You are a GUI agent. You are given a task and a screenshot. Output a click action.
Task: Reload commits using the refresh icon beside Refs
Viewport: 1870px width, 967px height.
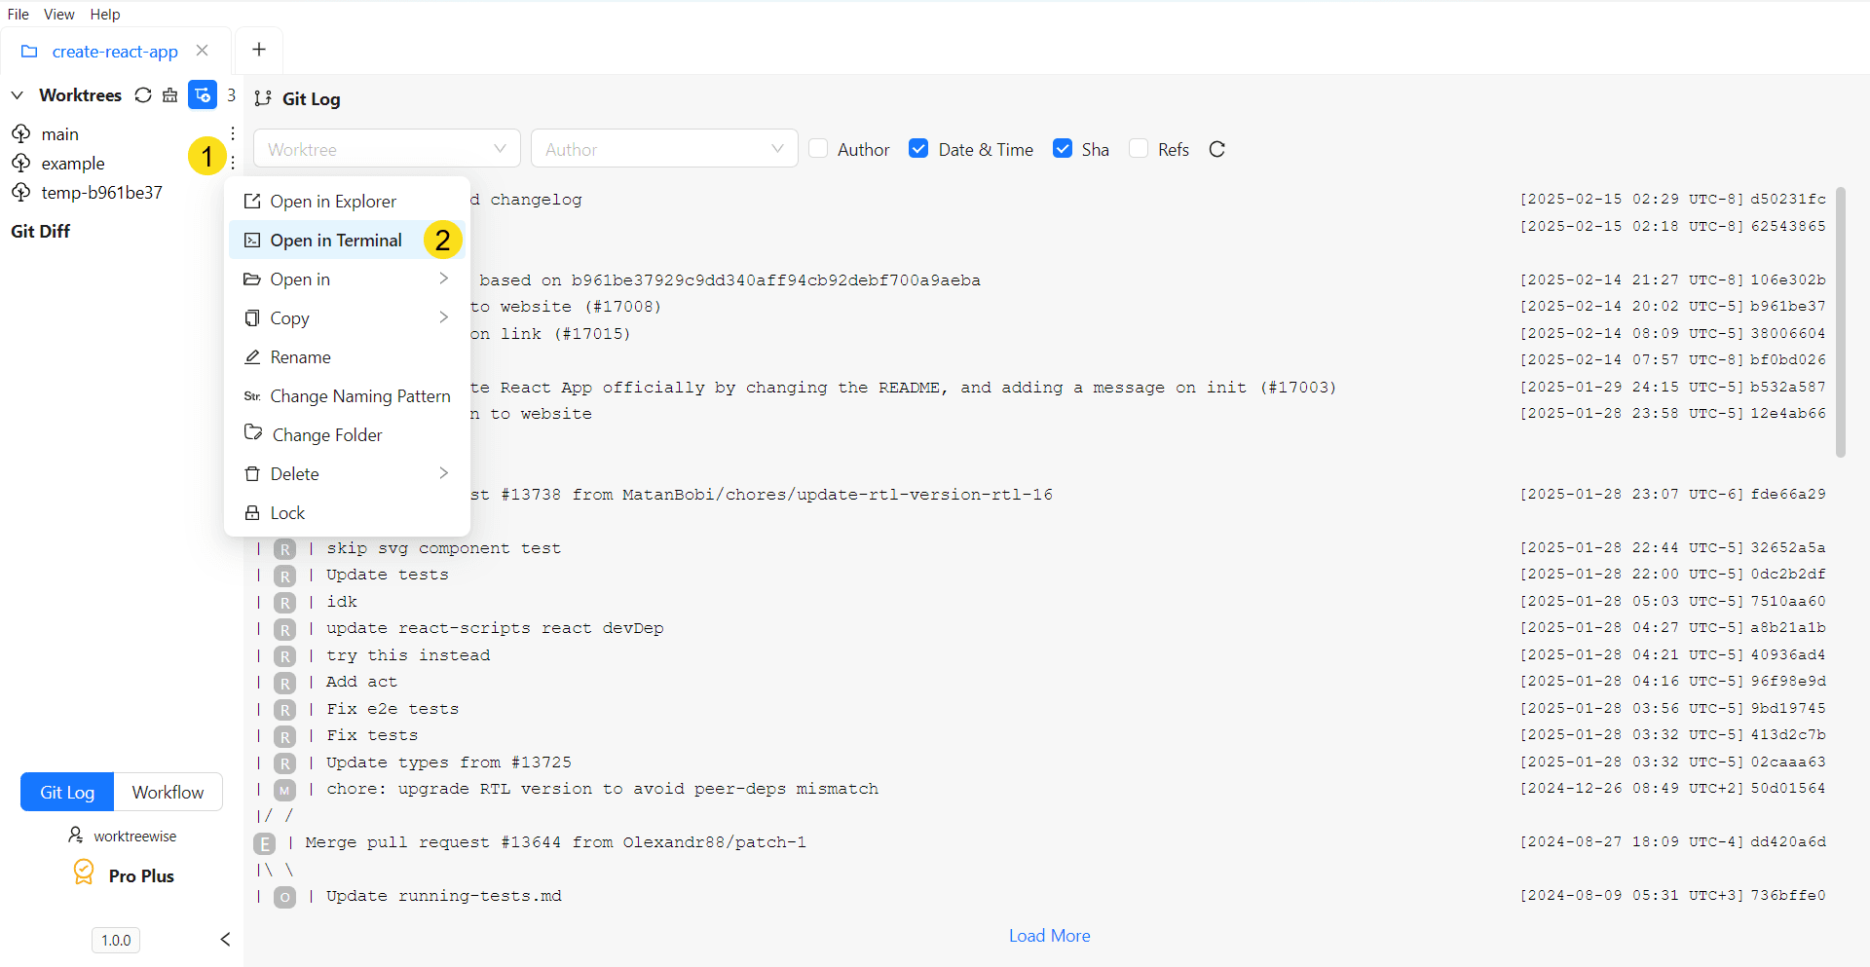pos(1216,149)
